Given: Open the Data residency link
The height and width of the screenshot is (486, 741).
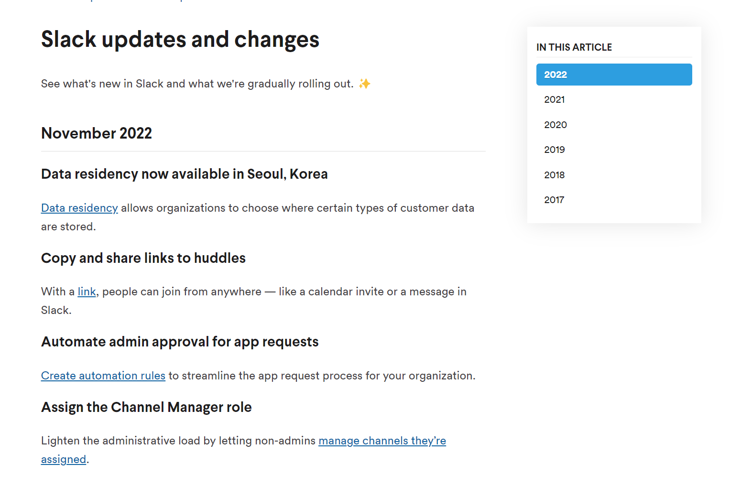Looking at the screenshot, I should click(x=79, y=208).
